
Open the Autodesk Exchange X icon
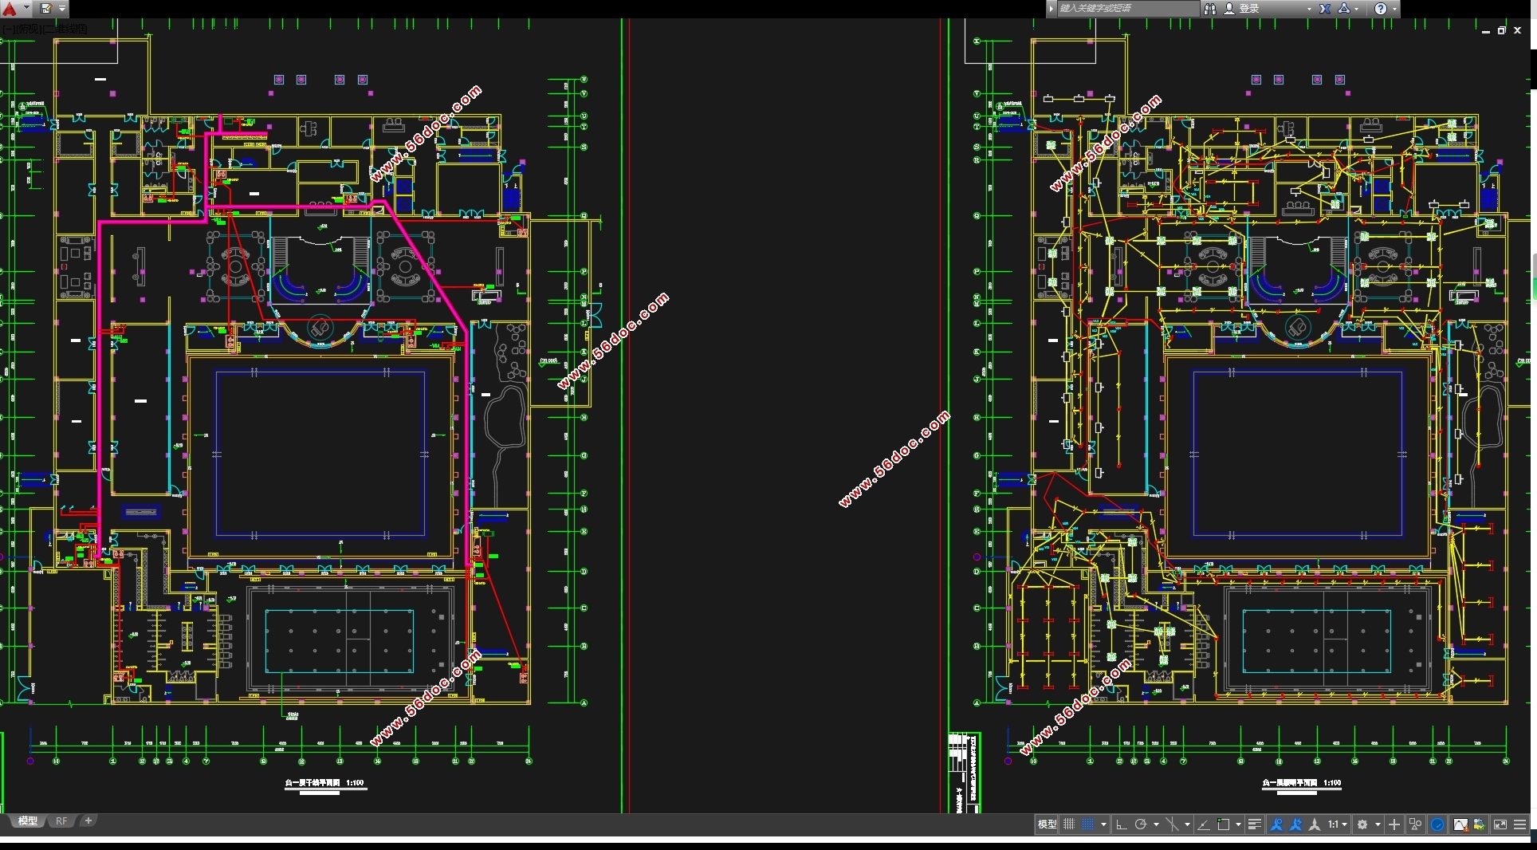point(1325,9)
